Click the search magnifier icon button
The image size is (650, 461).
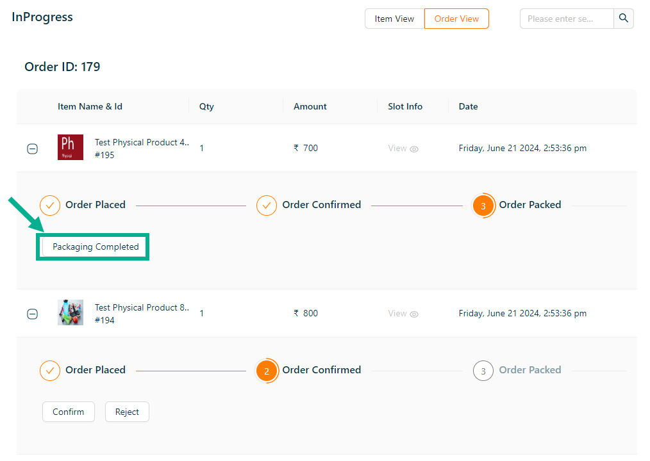[x=623, y=19]
